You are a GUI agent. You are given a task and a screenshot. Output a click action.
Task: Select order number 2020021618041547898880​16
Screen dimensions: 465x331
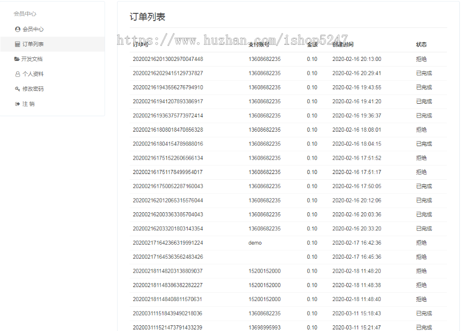pyautogui.click(x=168, y=144)
